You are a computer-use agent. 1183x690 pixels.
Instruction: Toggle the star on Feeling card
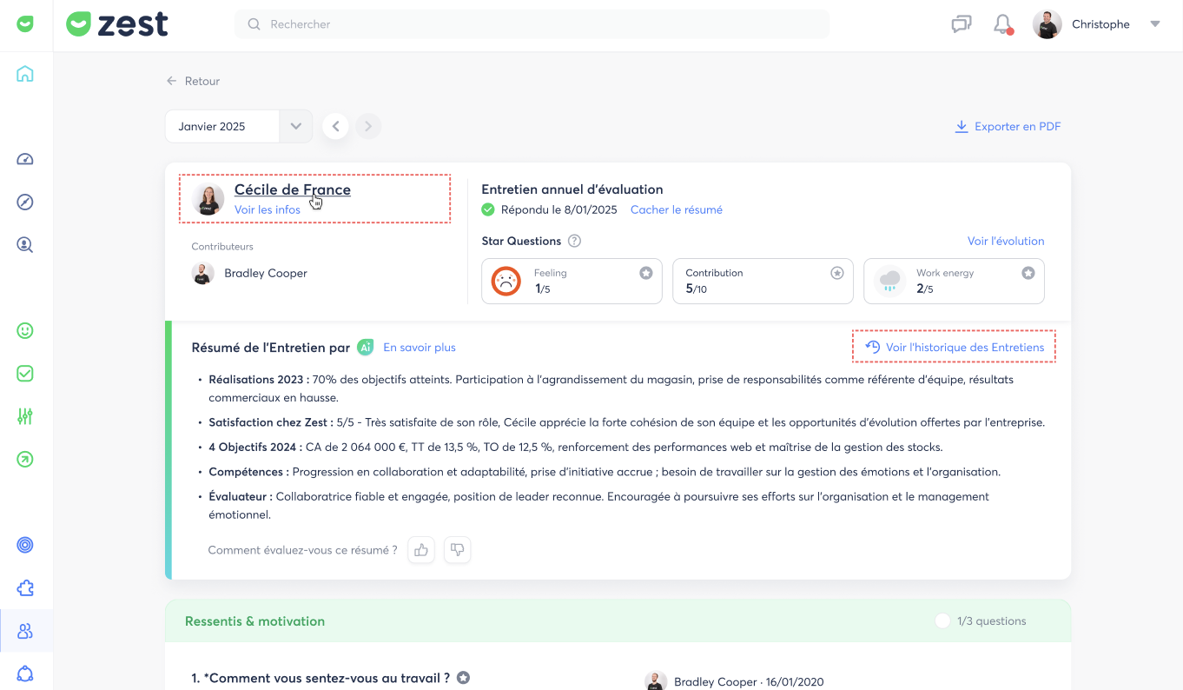click(x=646, y=273)
